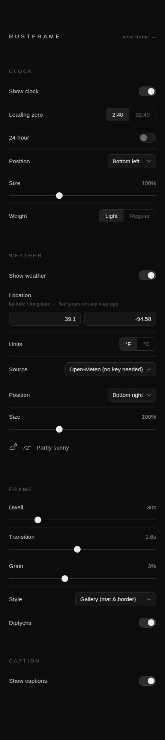Select °F units
The image size is (165, 740).
click(128, 344)
